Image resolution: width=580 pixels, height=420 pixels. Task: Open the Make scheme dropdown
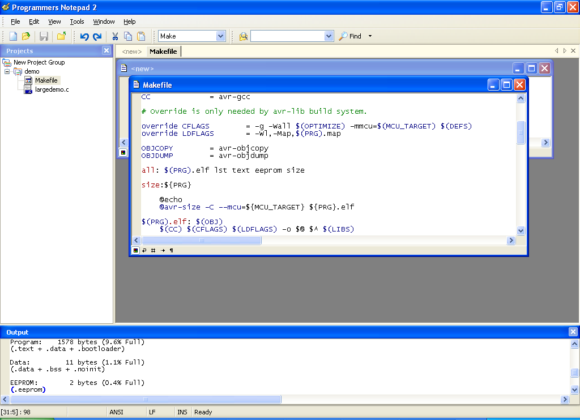pyautogui.click(x=221, y=36)
